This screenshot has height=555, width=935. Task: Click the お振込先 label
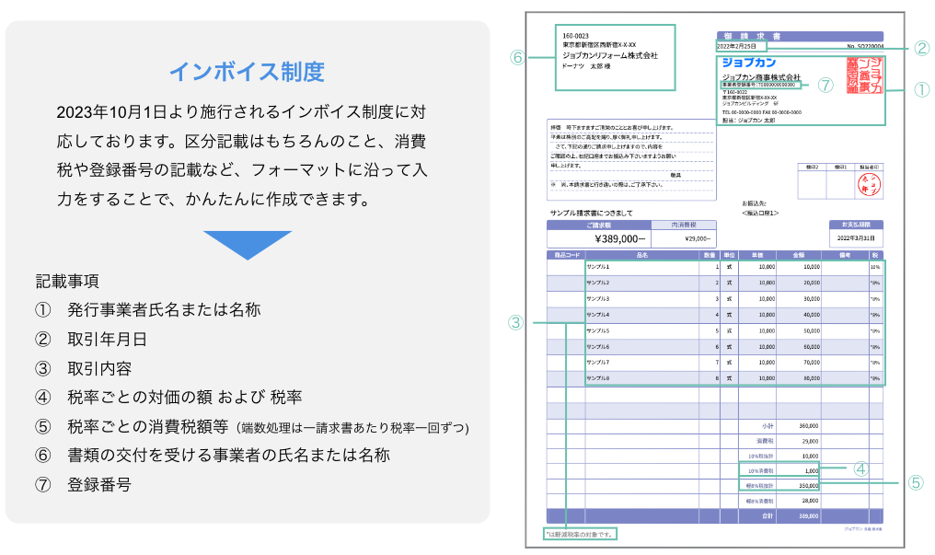click(x=754, y=203)
